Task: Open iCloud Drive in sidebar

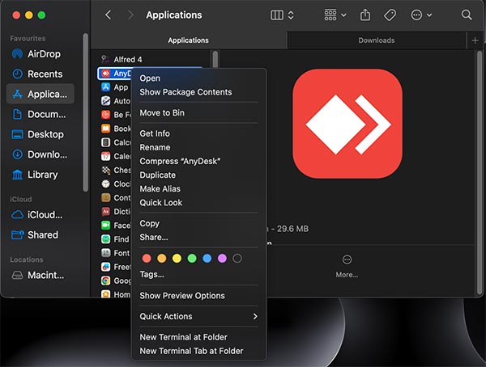Action: 40,215
